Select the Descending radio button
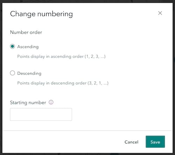The height and width of the screenshot is (155, 175). click(x=12, y=73)
